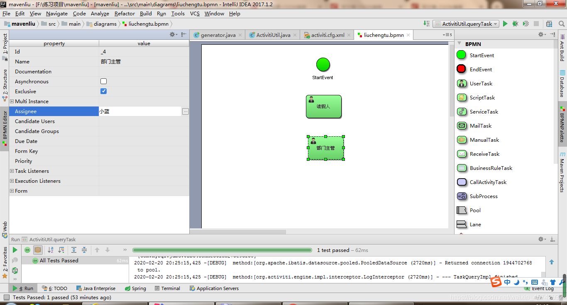Open the Refactor menu

point(125,13)
